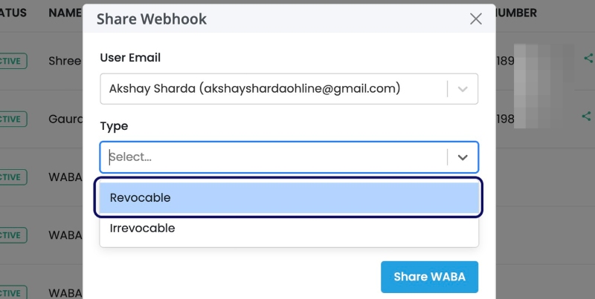595x299 pixels.
Task: Click share icon in Gaur row
Action: pyautogui.click(x=587, y=116)
